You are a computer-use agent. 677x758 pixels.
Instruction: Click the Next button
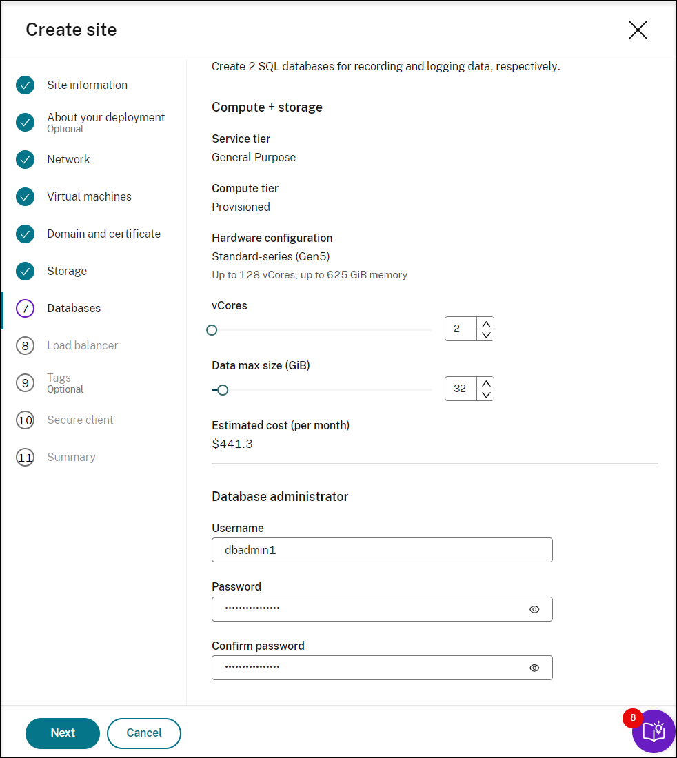63,733
